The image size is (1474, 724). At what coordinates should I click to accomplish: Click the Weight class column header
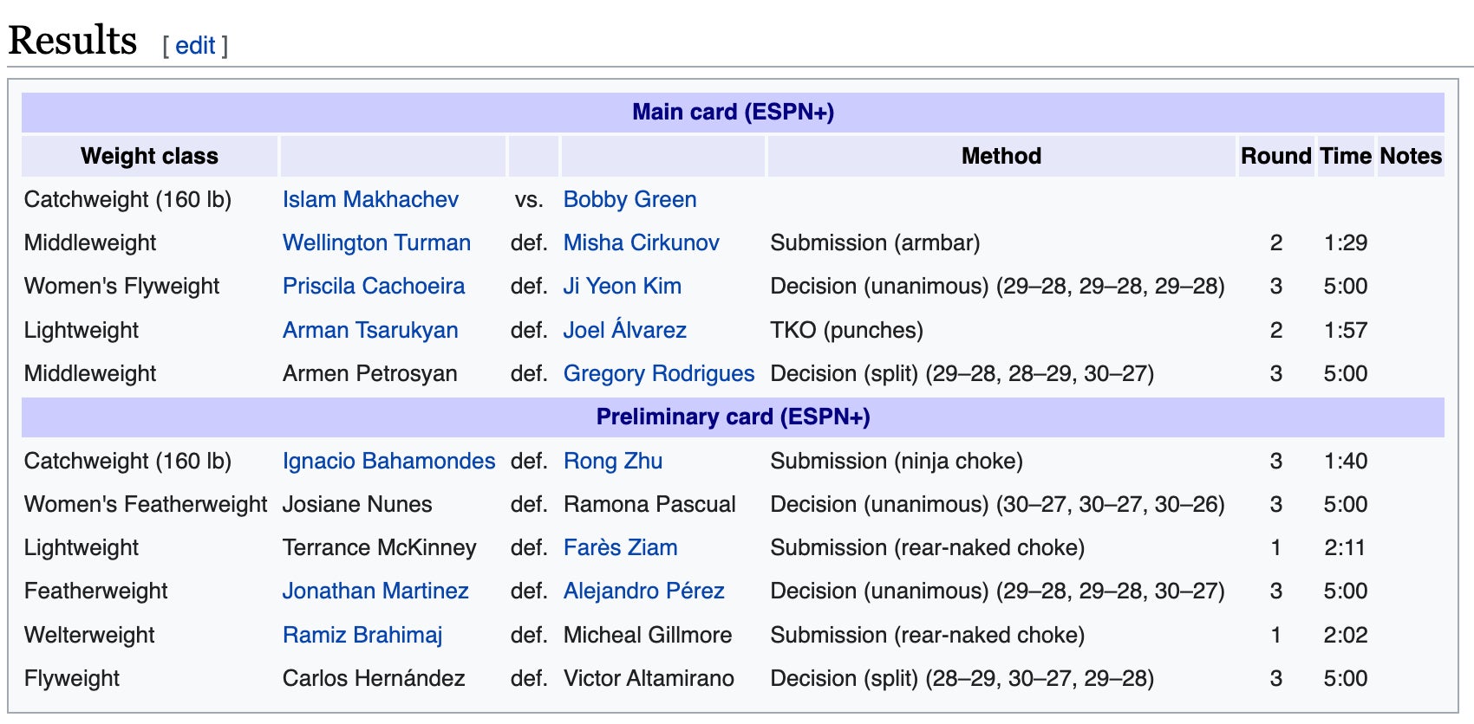[x=149, y=157]
